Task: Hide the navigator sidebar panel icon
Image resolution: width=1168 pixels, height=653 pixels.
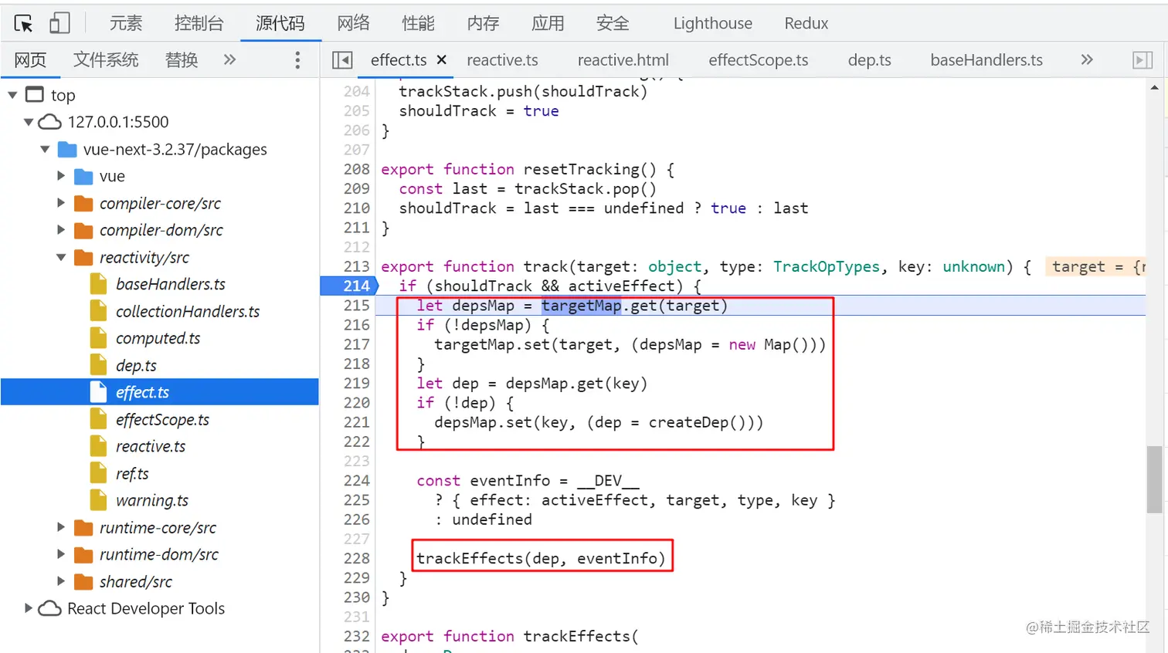Action: (341, 60)
